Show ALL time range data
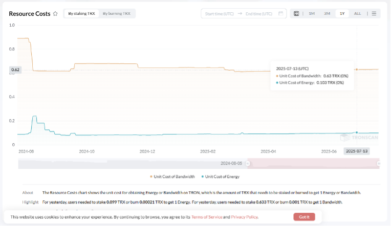Image resolution: width=391 pixels, height=226 pixels. [357, 13]
